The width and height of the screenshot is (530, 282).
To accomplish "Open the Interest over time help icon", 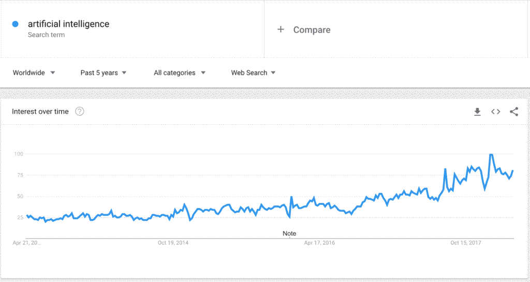I will [x=80, y=112].
